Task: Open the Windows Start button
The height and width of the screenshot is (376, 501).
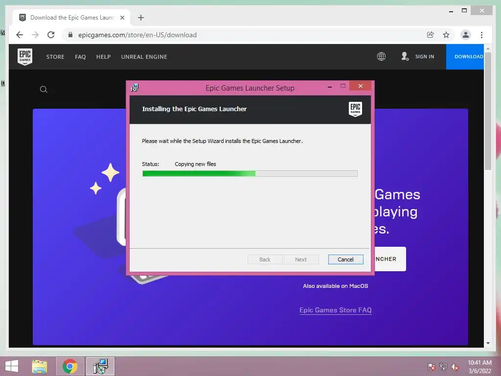Action: [12, 366]
